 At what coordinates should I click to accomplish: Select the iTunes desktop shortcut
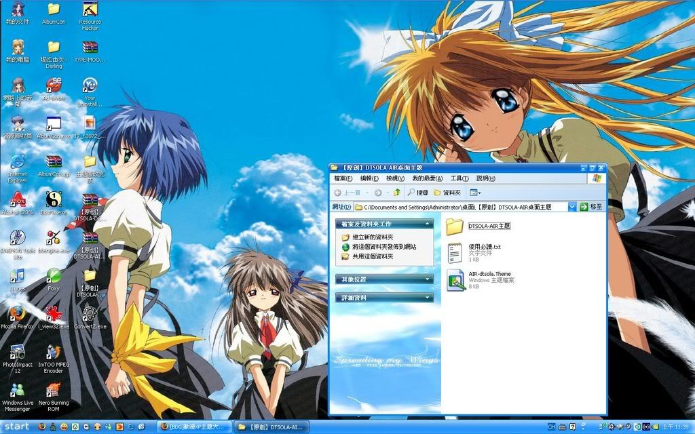[18, 280]
